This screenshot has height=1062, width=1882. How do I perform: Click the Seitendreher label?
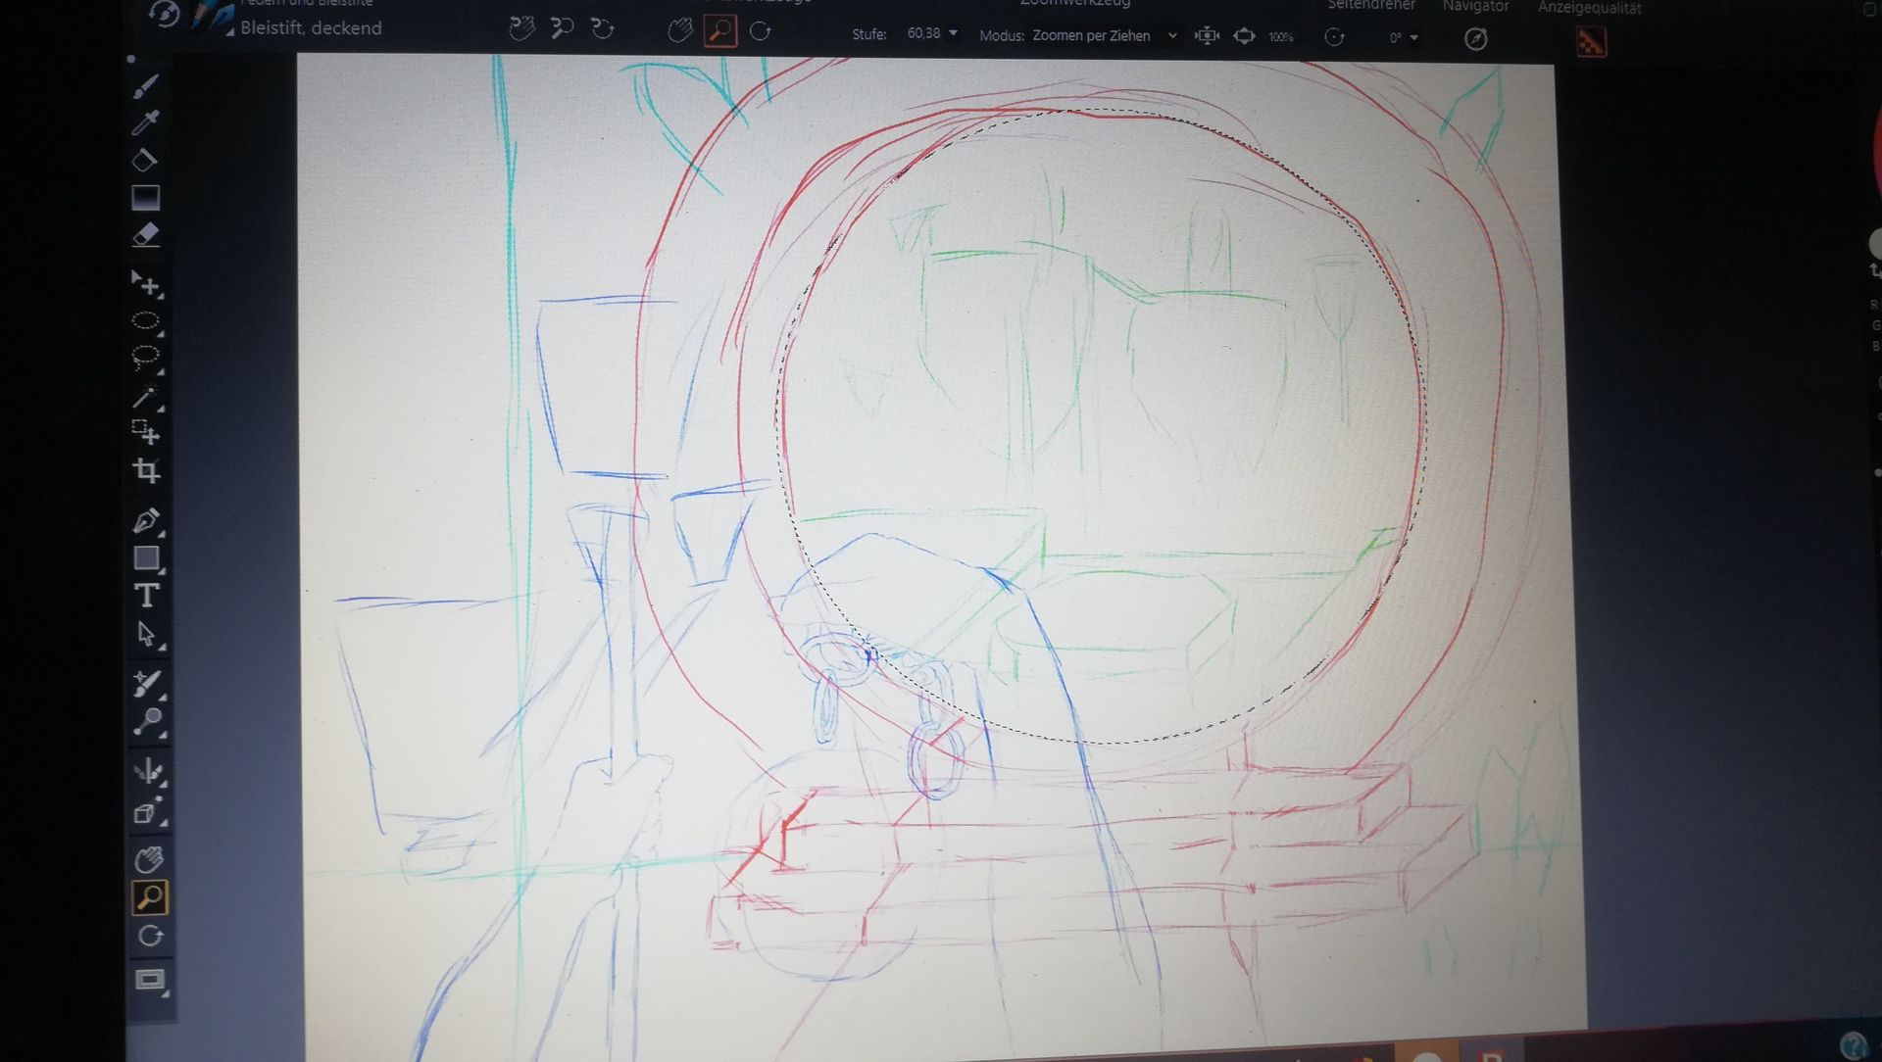click(x=1371, y=5)
